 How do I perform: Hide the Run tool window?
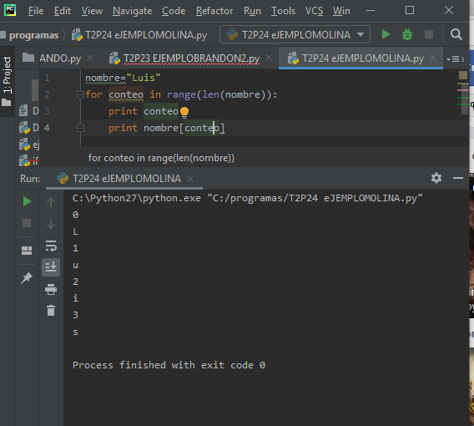coord(458,178)
